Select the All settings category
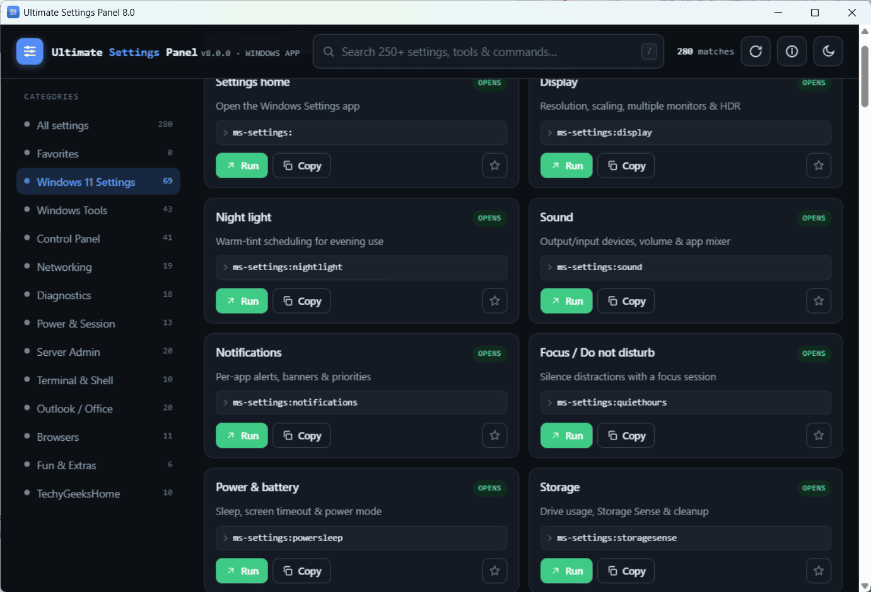This screenshot has height=592, width=871. (98, 125)
